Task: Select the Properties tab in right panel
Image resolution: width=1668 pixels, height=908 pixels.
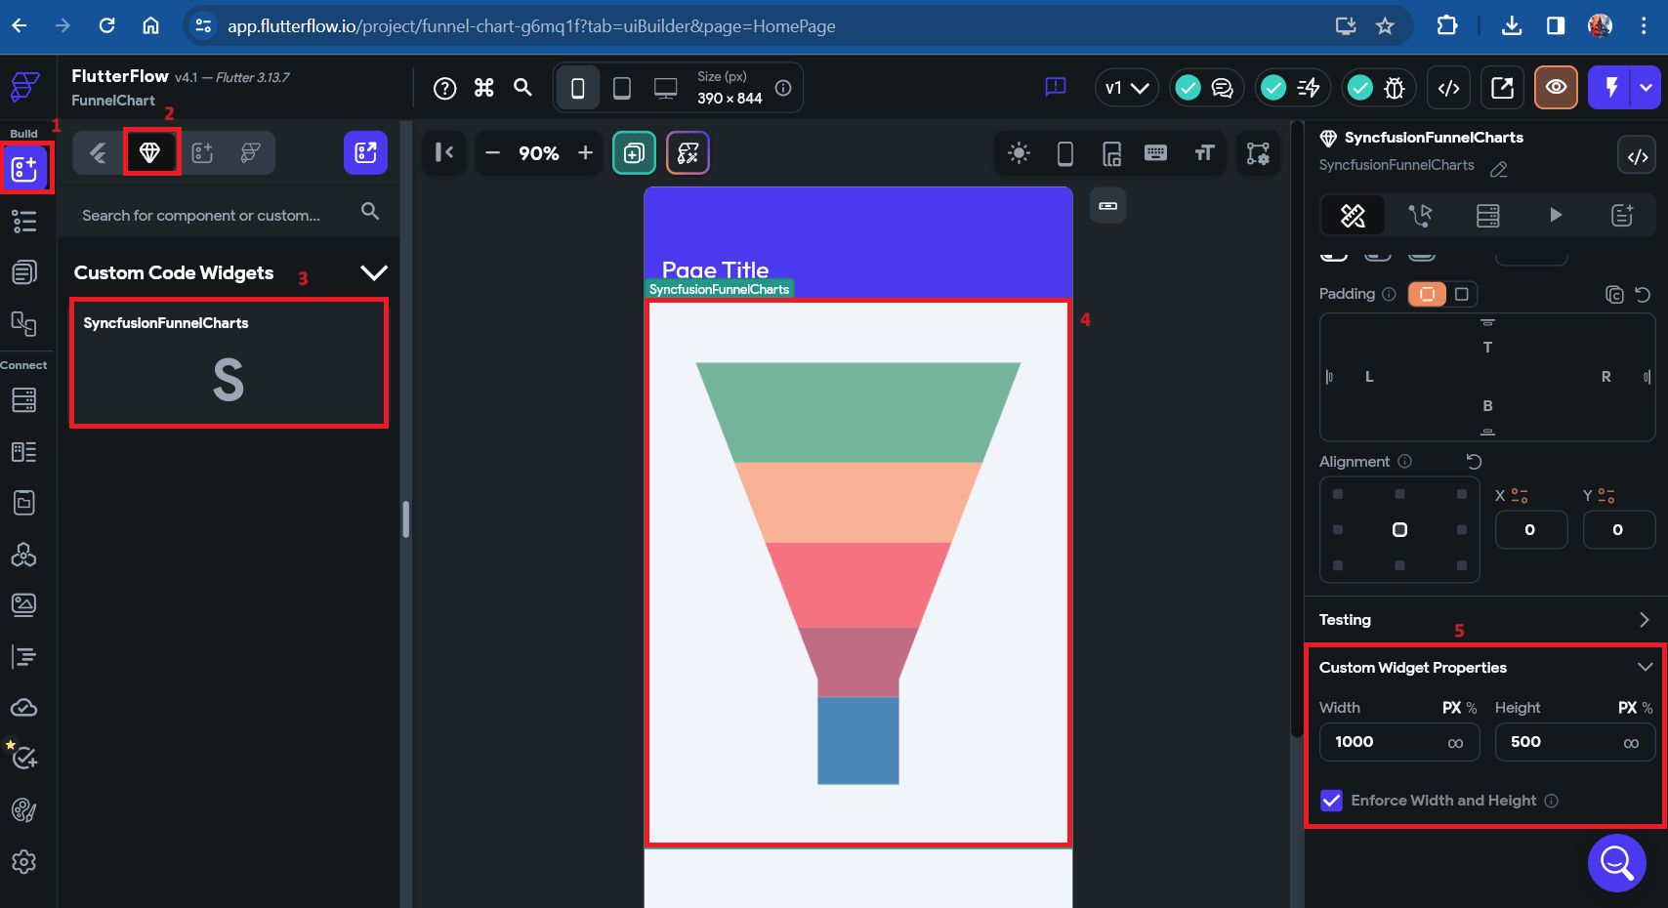Action: tap(1353, 216)
